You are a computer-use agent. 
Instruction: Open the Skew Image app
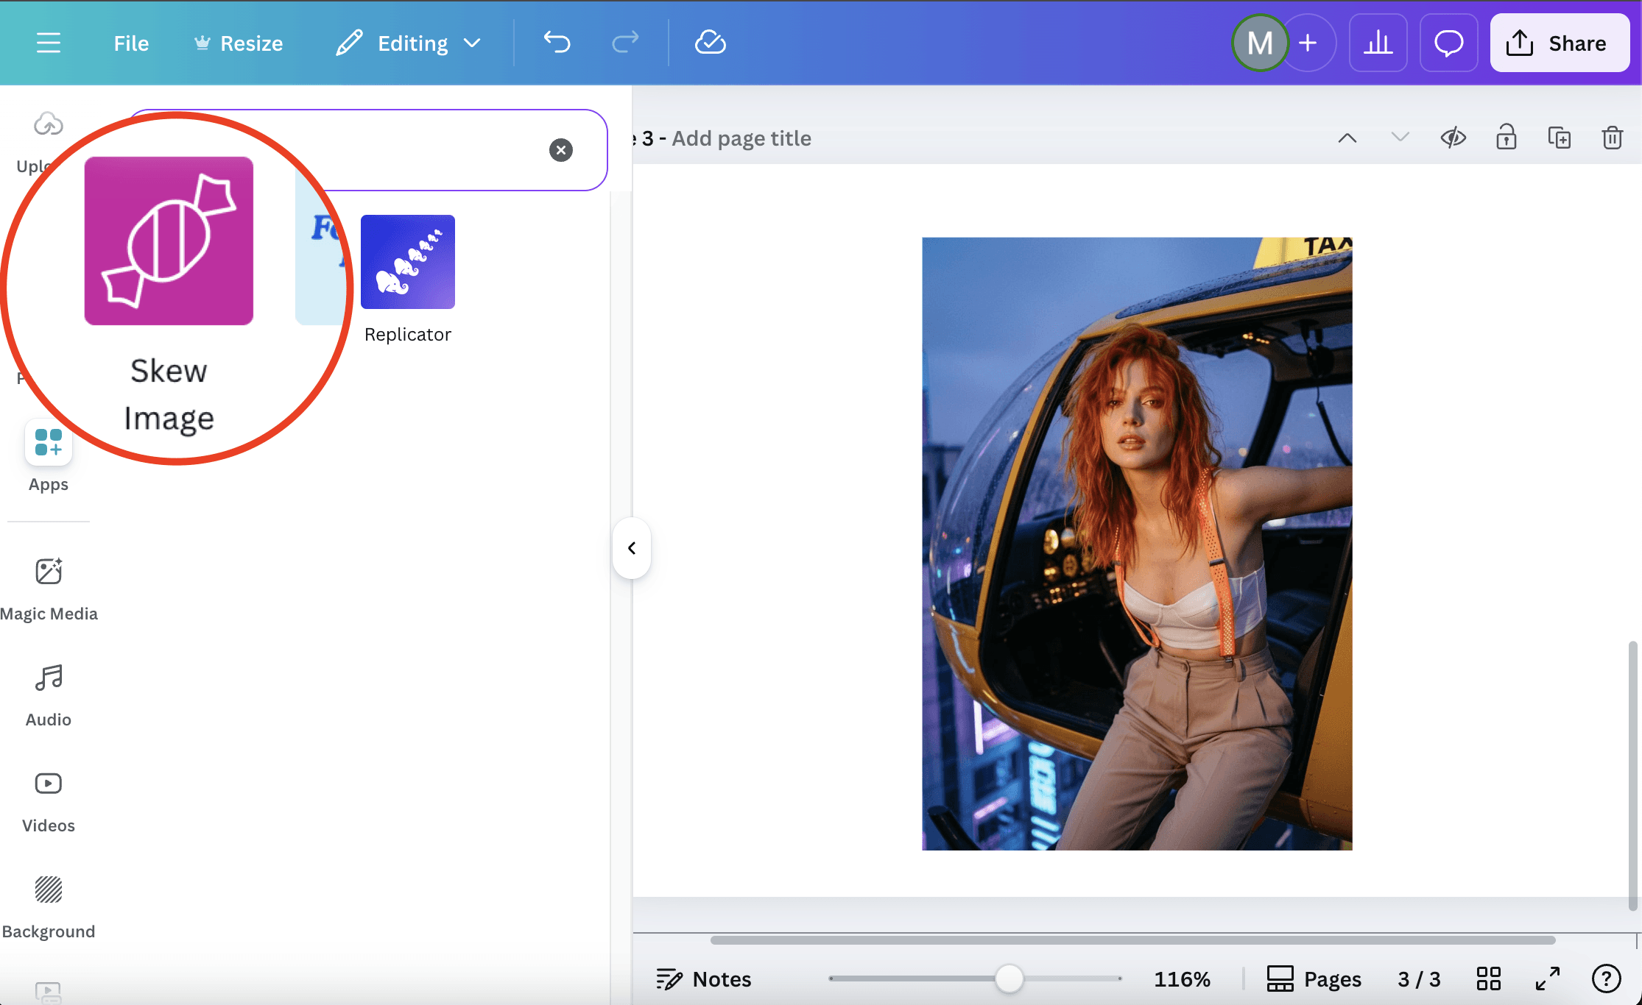coord(169,241)
